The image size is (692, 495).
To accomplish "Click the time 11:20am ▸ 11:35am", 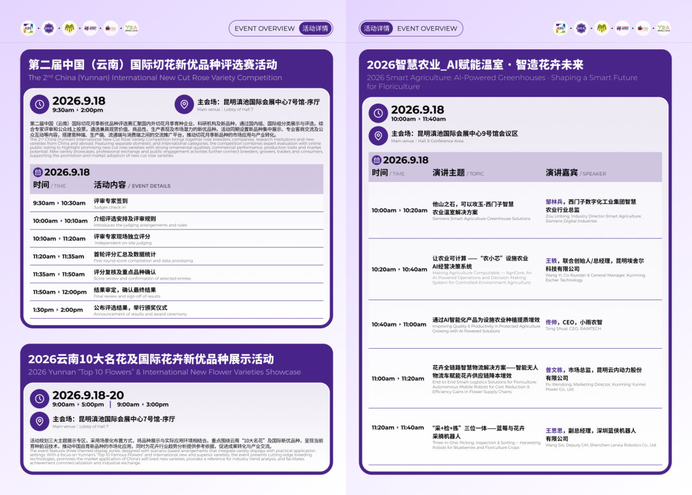I will click(58, 256).
